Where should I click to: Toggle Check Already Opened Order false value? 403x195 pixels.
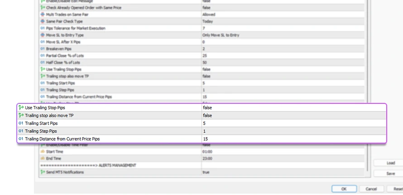tap(206, 8)
